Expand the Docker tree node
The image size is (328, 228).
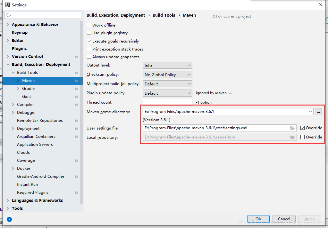[13, 168]
